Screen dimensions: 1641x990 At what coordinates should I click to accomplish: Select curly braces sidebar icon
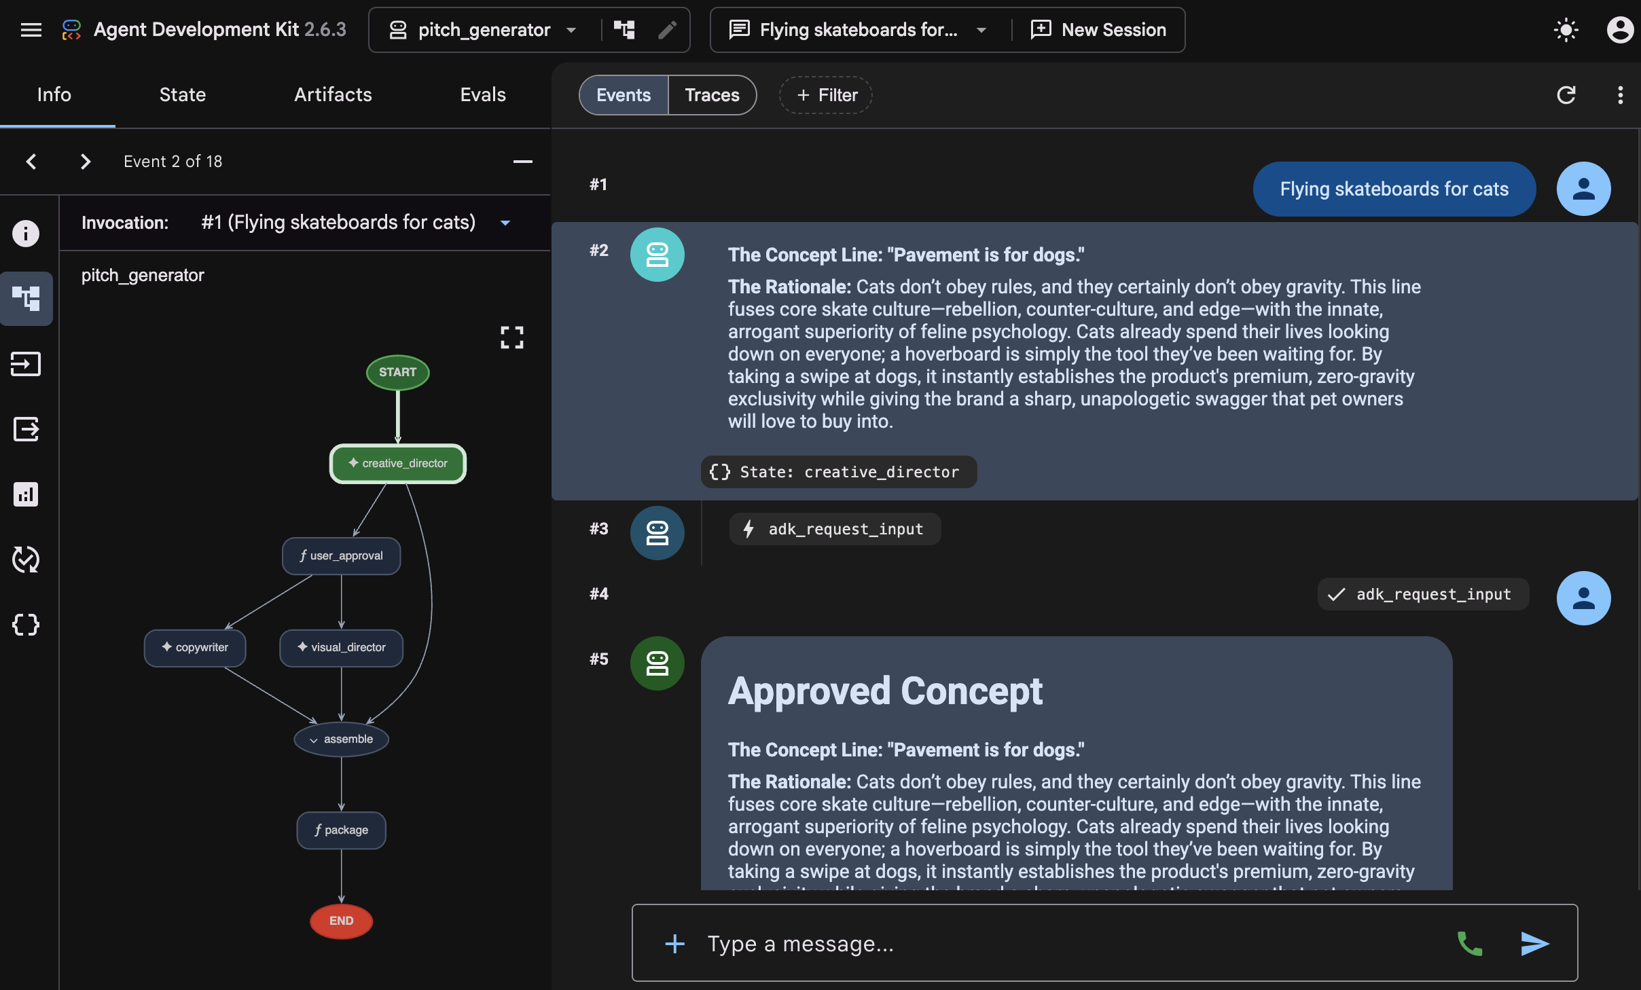(26, 625)
